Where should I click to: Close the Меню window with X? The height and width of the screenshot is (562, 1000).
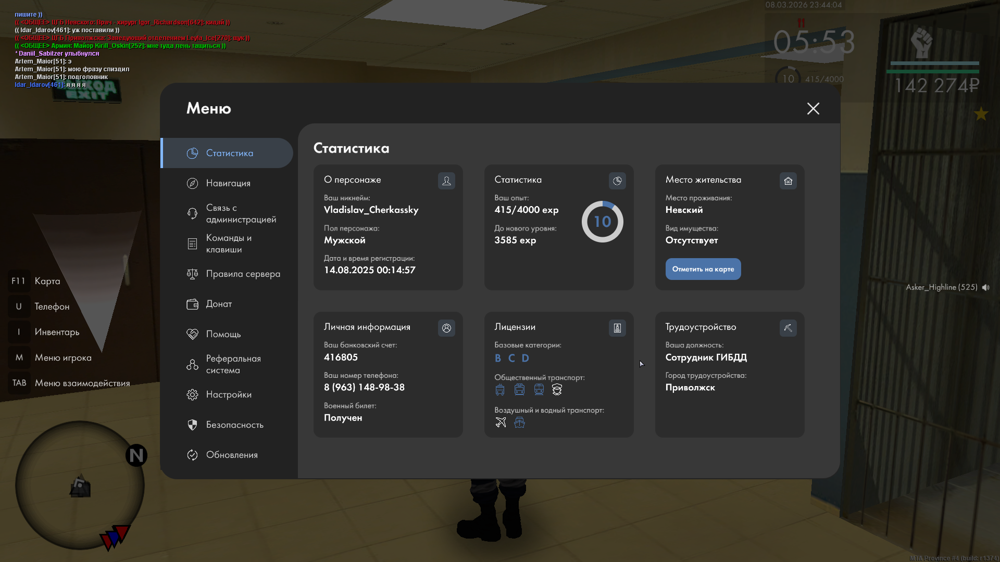pyautogui.click(x=813, y=108)
